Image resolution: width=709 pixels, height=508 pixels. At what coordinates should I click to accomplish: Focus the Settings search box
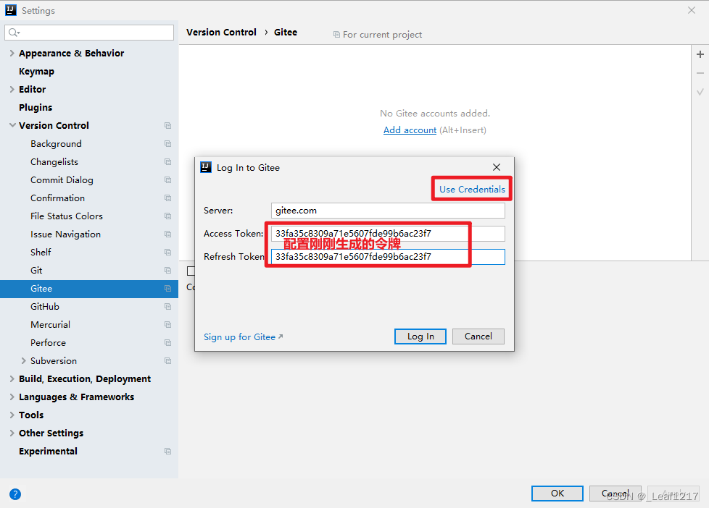(x=89, y=33)
